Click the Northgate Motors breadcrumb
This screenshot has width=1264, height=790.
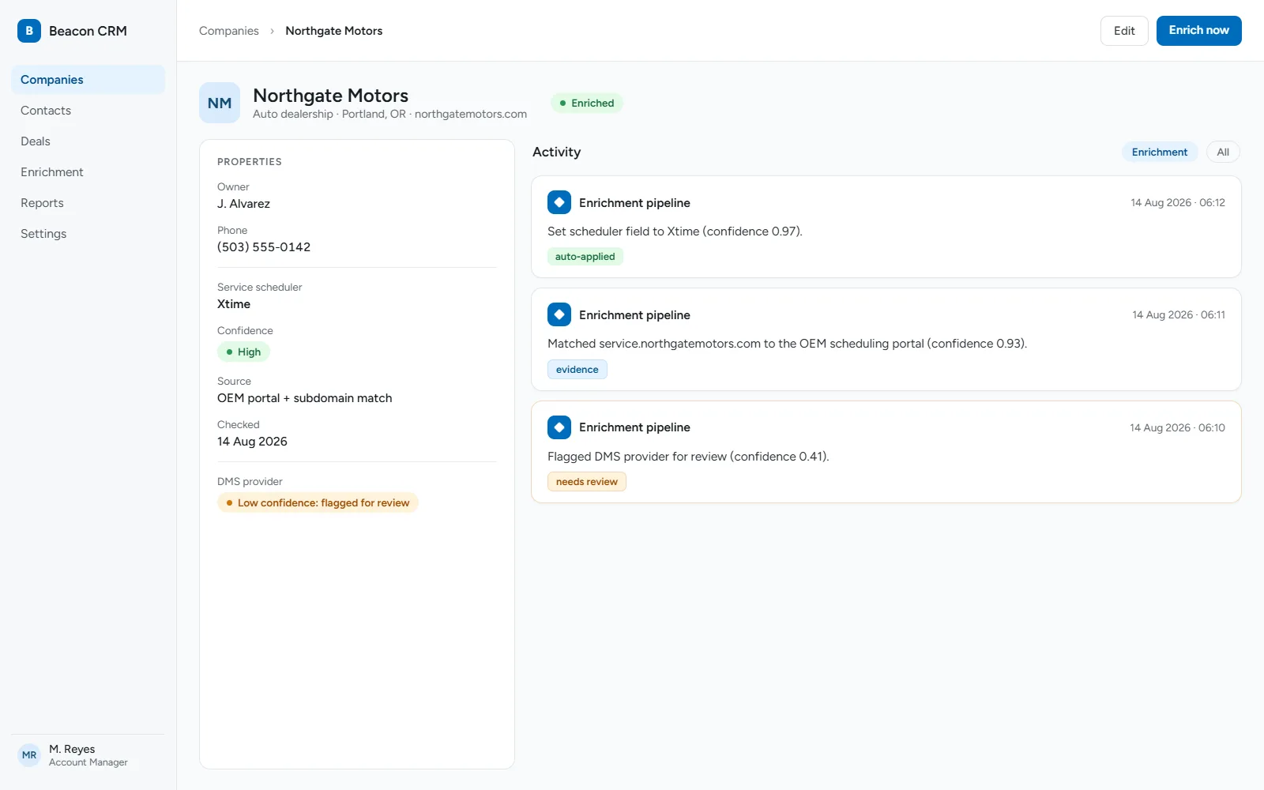click(x=334, y=31)
